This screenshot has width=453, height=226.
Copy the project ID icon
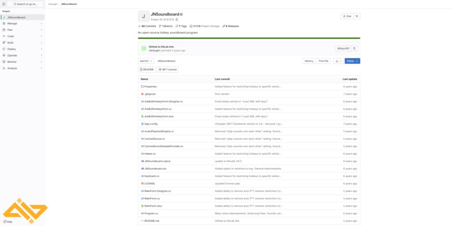tap(177, 20)
